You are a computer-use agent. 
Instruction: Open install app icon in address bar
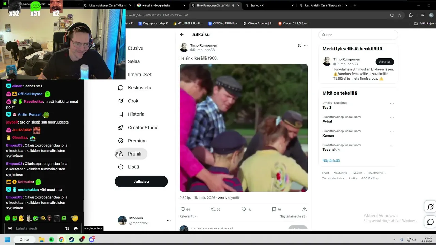(x=392, y=15)
